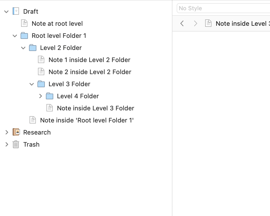The height and width of the screenshot is (216, 270).
Task: Expand the Level 4 Folder
Action: [x=41, y=96]
